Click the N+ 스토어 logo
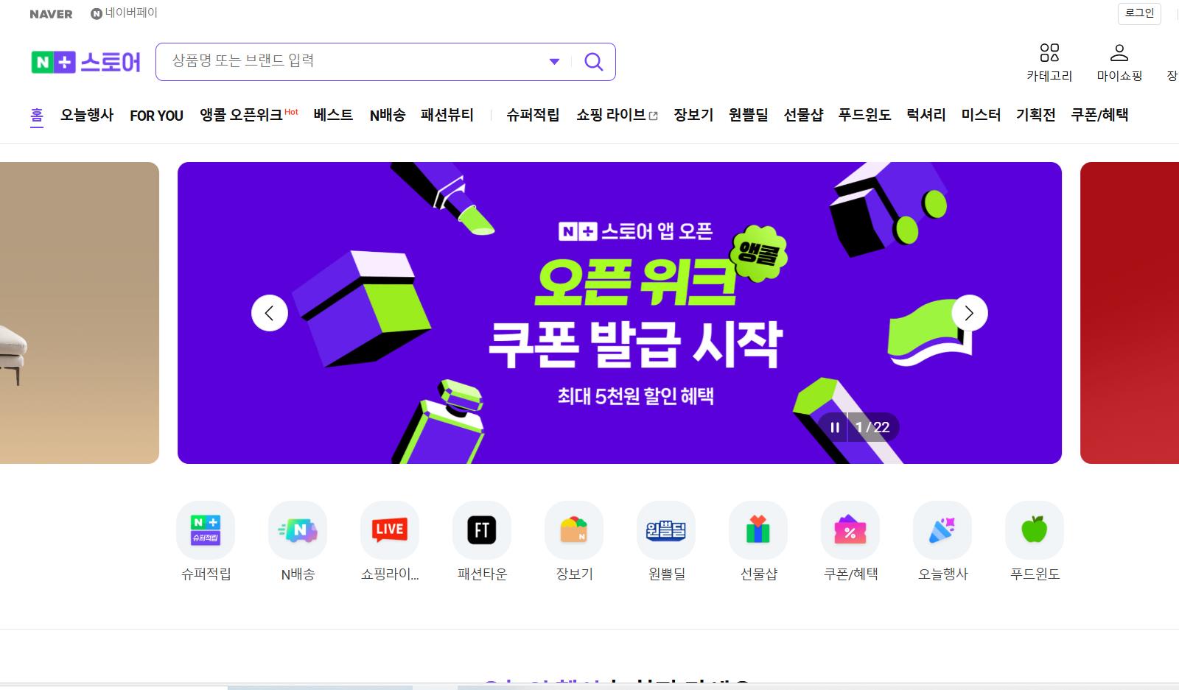Screen dimensions: 1179x690 tap(85, 62)
